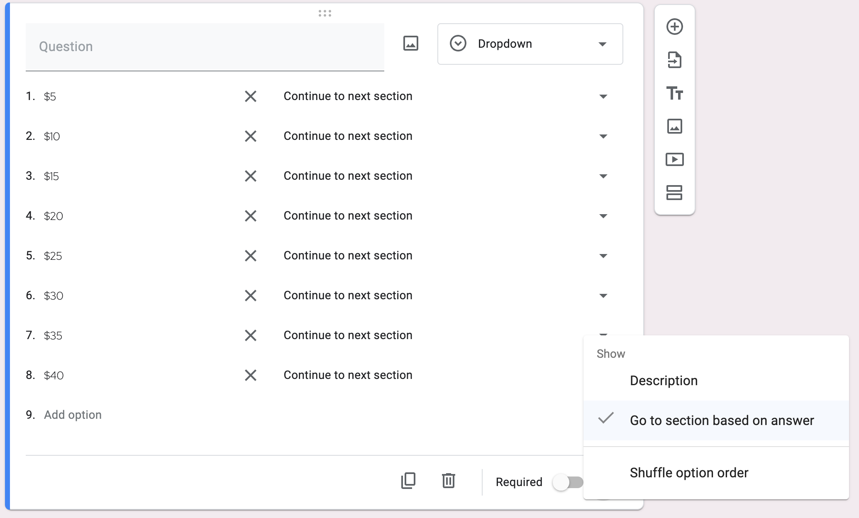The image size is (859, 518).
Task: Remove the $25 option
Action: [x=251, y=256]
